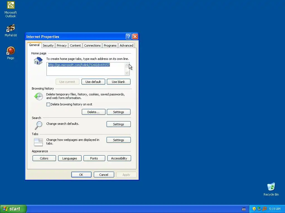
Task: Open the Colors appearance options
Action: tap(44, 158)
